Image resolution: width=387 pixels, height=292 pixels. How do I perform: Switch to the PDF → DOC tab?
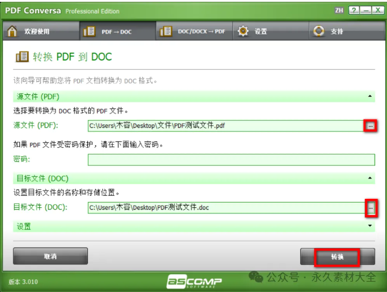pos(118,31)
